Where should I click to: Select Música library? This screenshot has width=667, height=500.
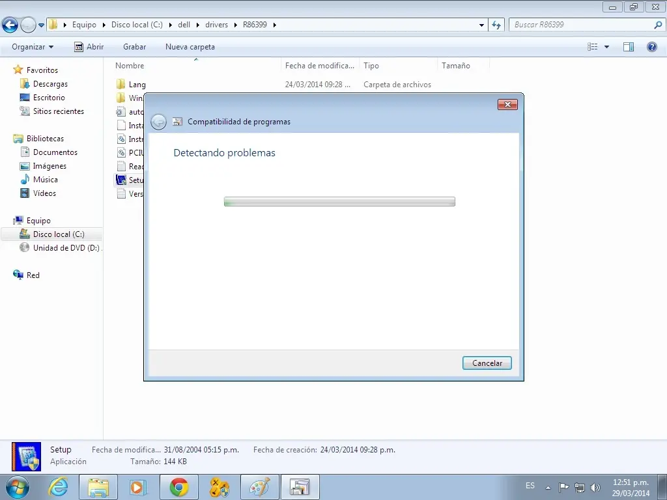(x=39, y=179)
